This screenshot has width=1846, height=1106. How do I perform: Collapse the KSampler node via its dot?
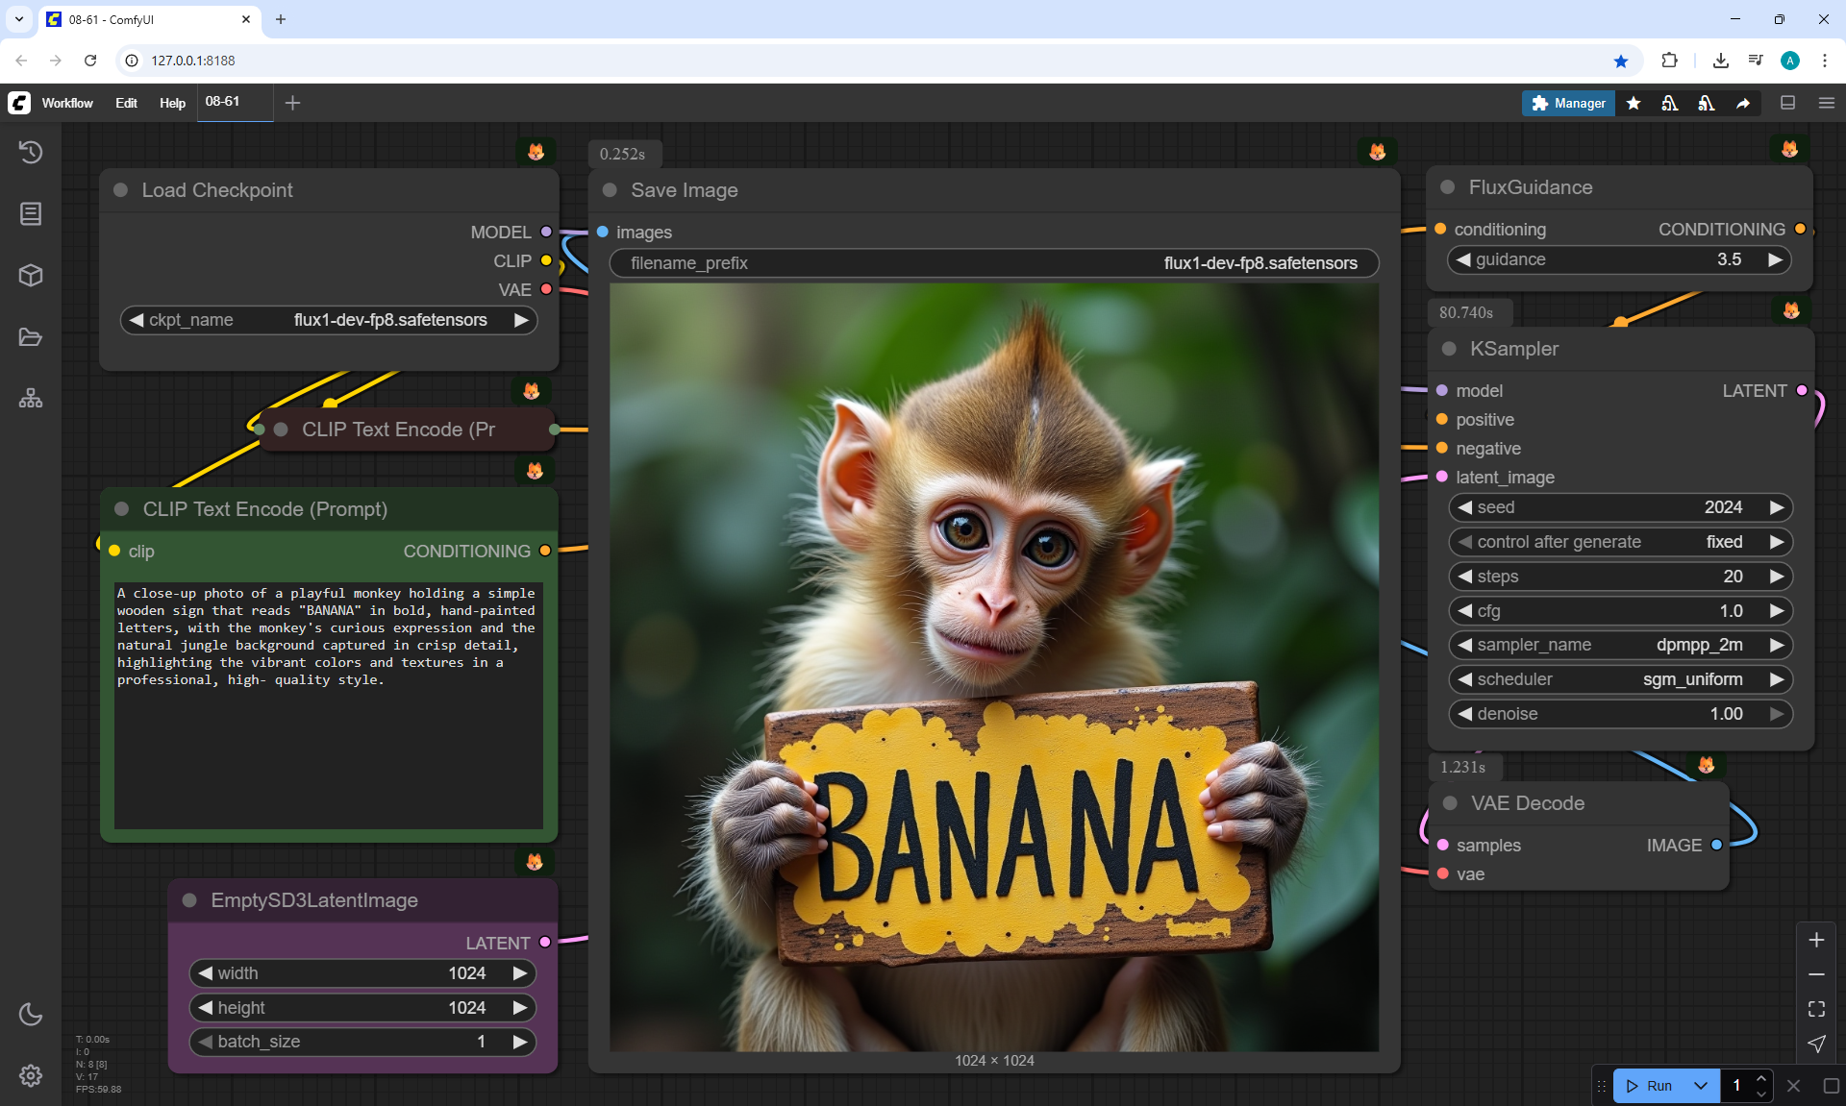1449,349
